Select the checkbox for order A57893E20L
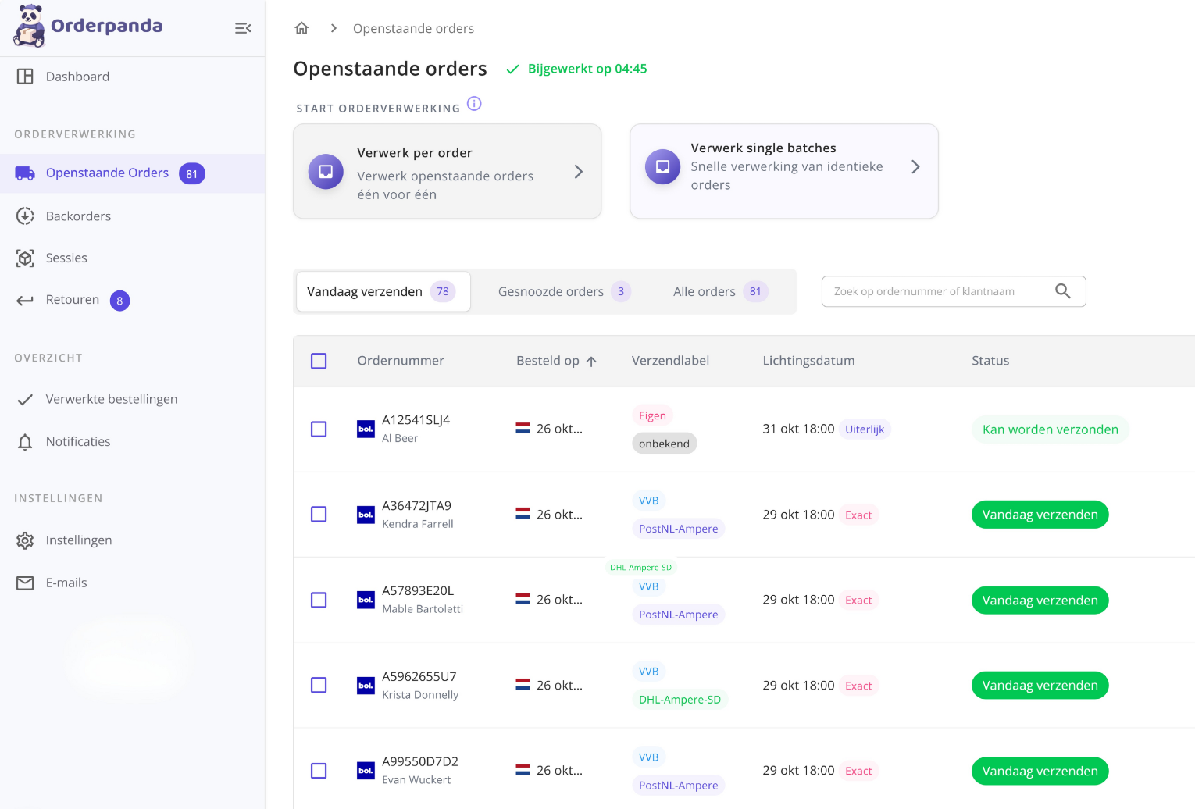This screenshot has width=1195, height=809. pos(319,600)
